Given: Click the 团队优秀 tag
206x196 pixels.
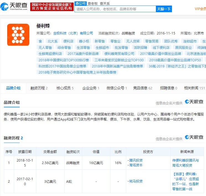Looking at the screenshot, I should 171,41.
